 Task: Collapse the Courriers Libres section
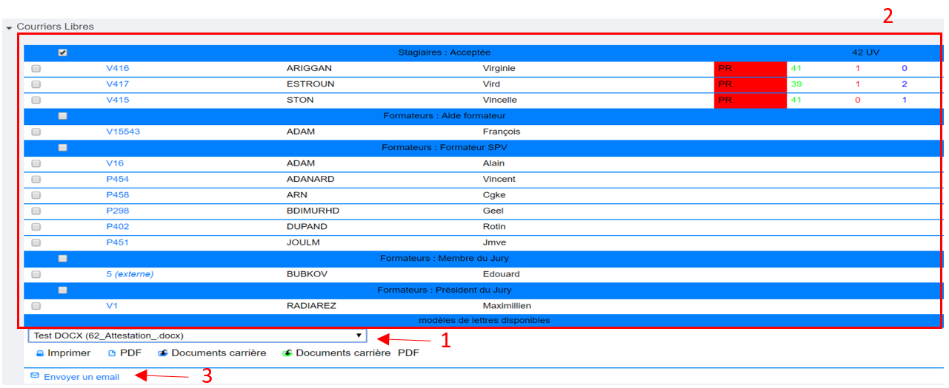click(x=9, y=27)
